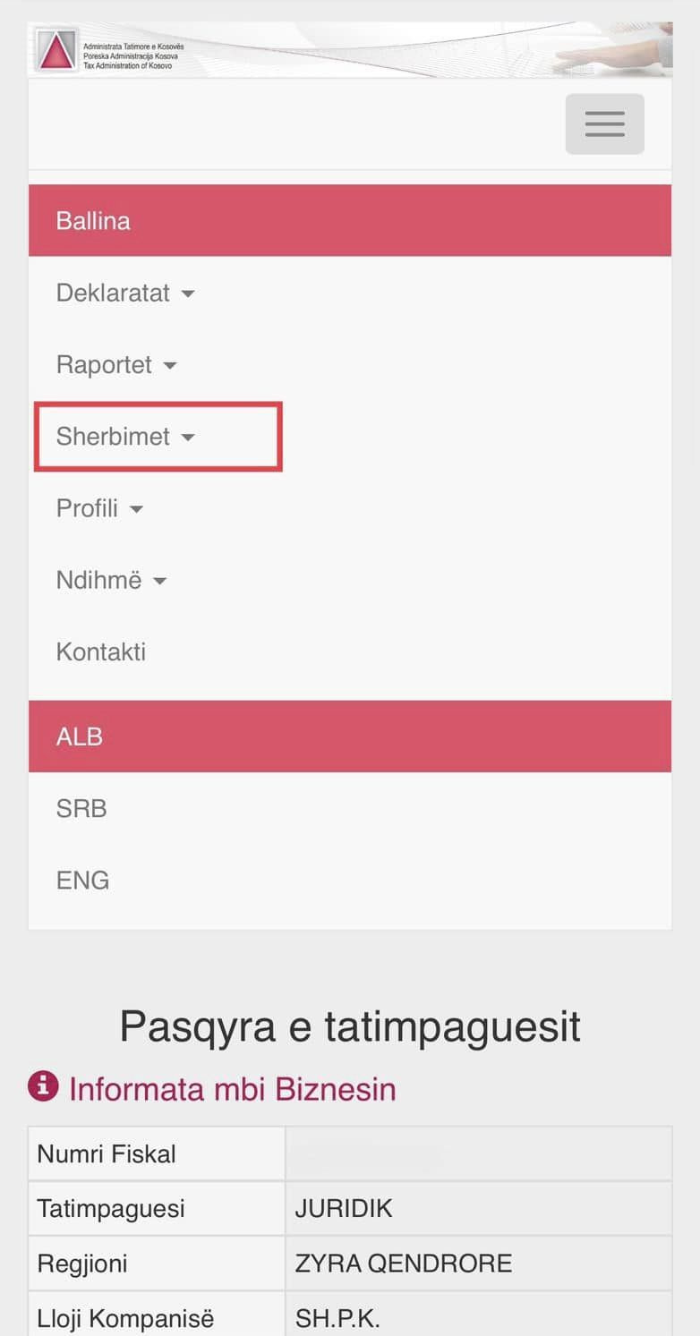700x1336 pixels.
Task: Expand the Profili dropdown
Action: tap(99, 508)
